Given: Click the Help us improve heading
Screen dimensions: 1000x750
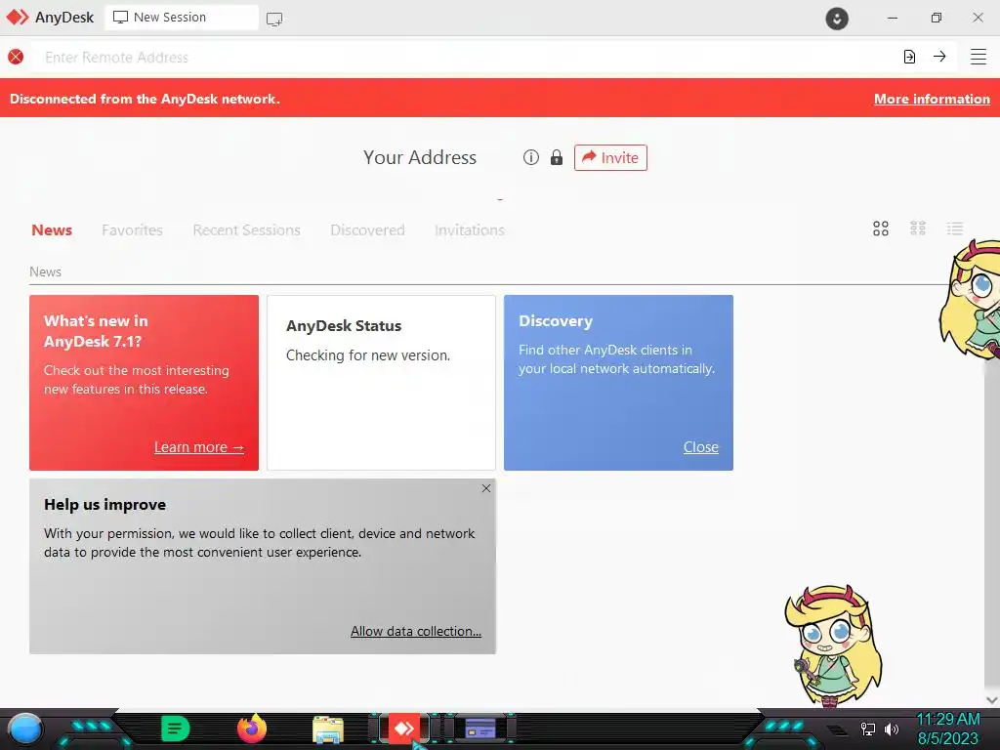Looking at the screenshot, I should [105, 505].
